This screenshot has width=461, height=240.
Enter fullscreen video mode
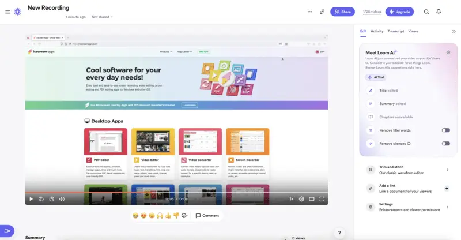coord(322,199)
